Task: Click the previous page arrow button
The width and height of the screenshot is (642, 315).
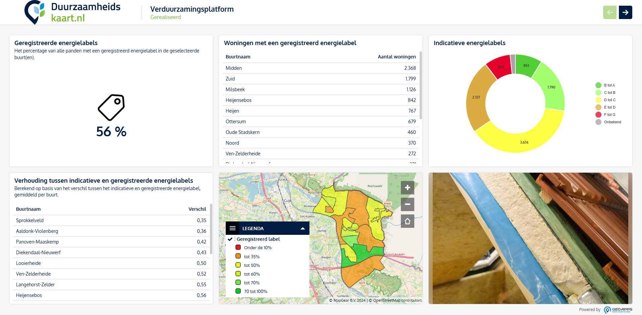Action: (610, 12)
